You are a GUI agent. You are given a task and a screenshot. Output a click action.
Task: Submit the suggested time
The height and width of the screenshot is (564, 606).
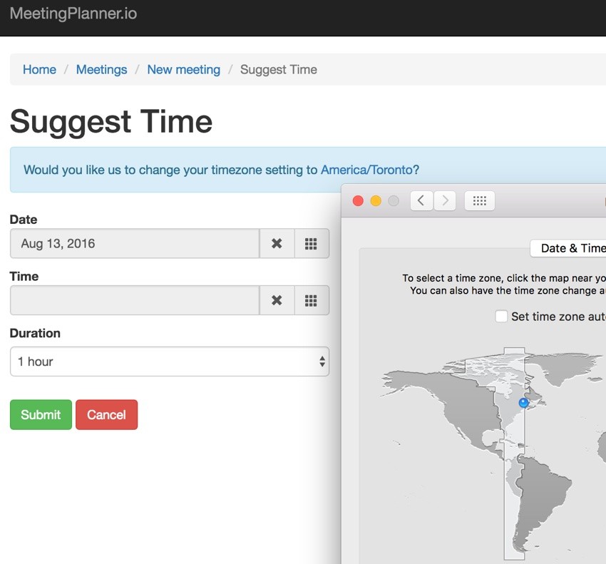coord(41,414)
